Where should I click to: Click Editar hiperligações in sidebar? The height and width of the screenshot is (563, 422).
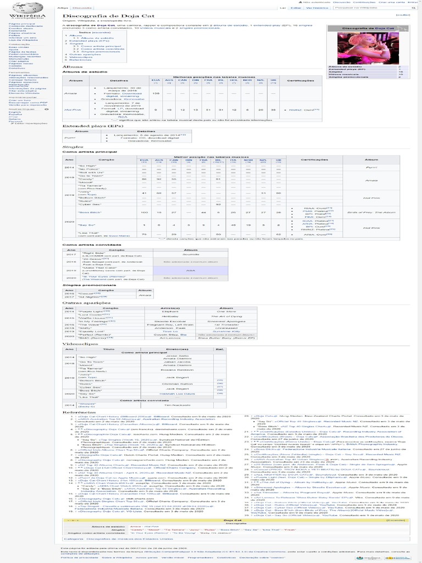point(31,123)
